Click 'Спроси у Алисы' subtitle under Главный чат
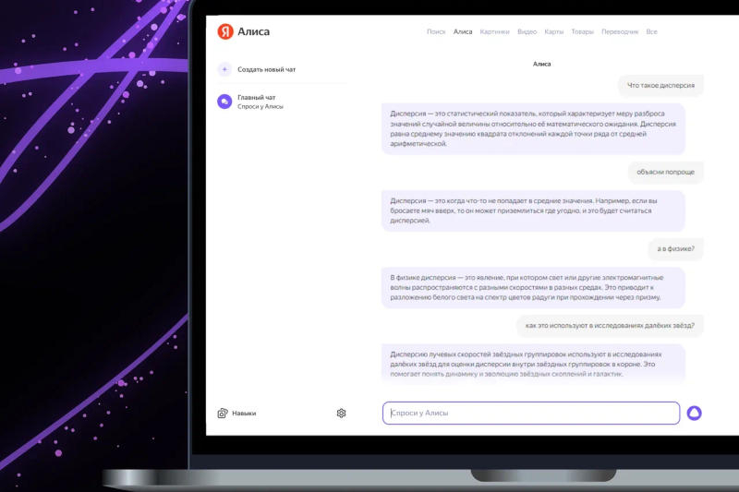 260,107
